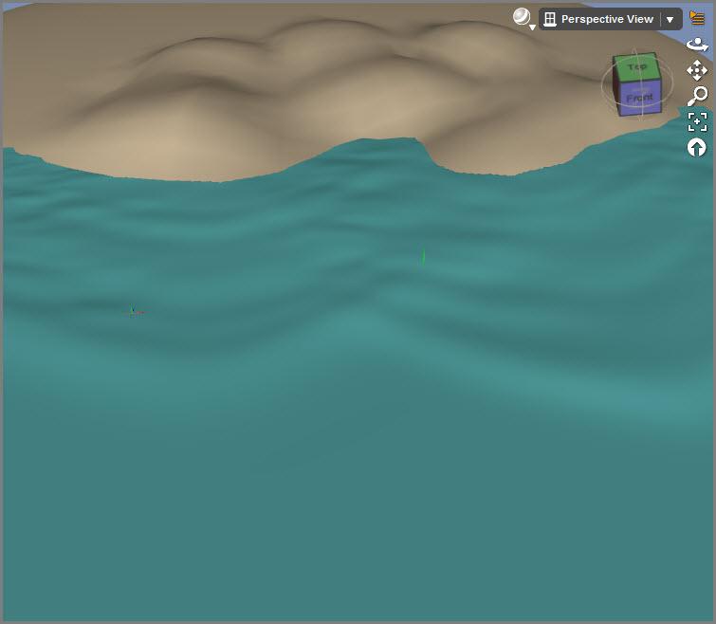Open the Perspective View camera selector
Image resolution: width=716 pixels, height=624 pixels.
click(610, 19)
